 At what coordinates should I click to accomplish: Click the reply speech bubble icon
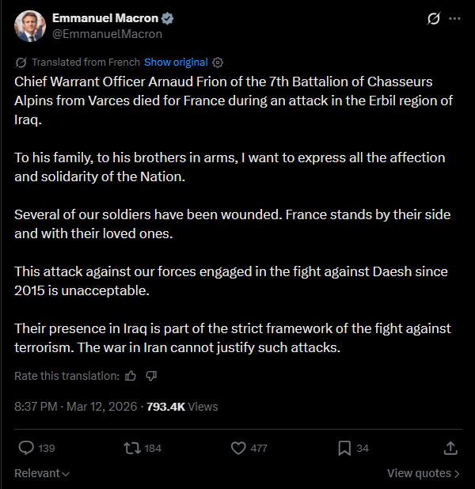pos(26,448)
